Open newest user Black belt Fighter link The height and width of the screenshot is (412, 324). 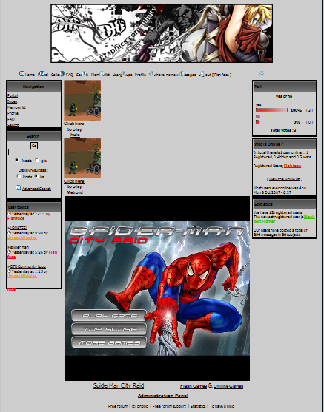(x=284, y=219)
